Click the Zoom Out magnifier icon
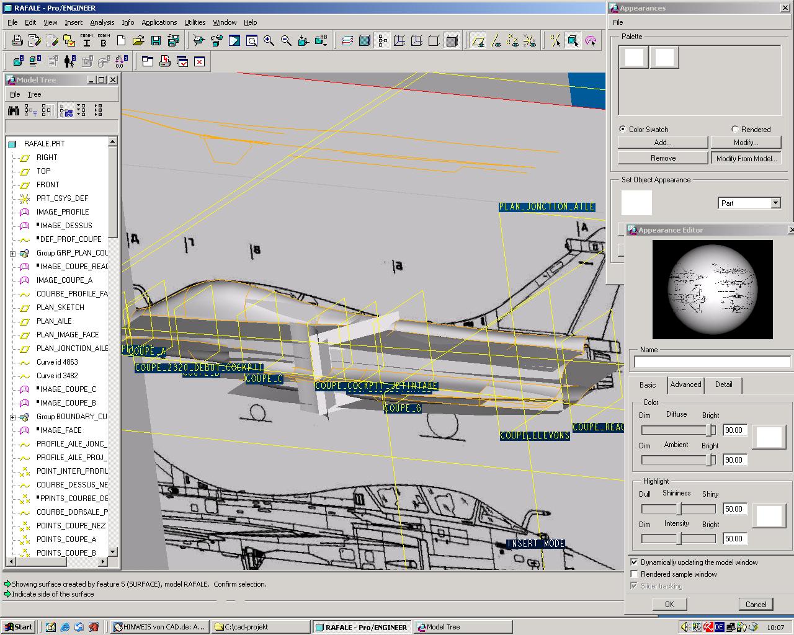 click(286, 41)
